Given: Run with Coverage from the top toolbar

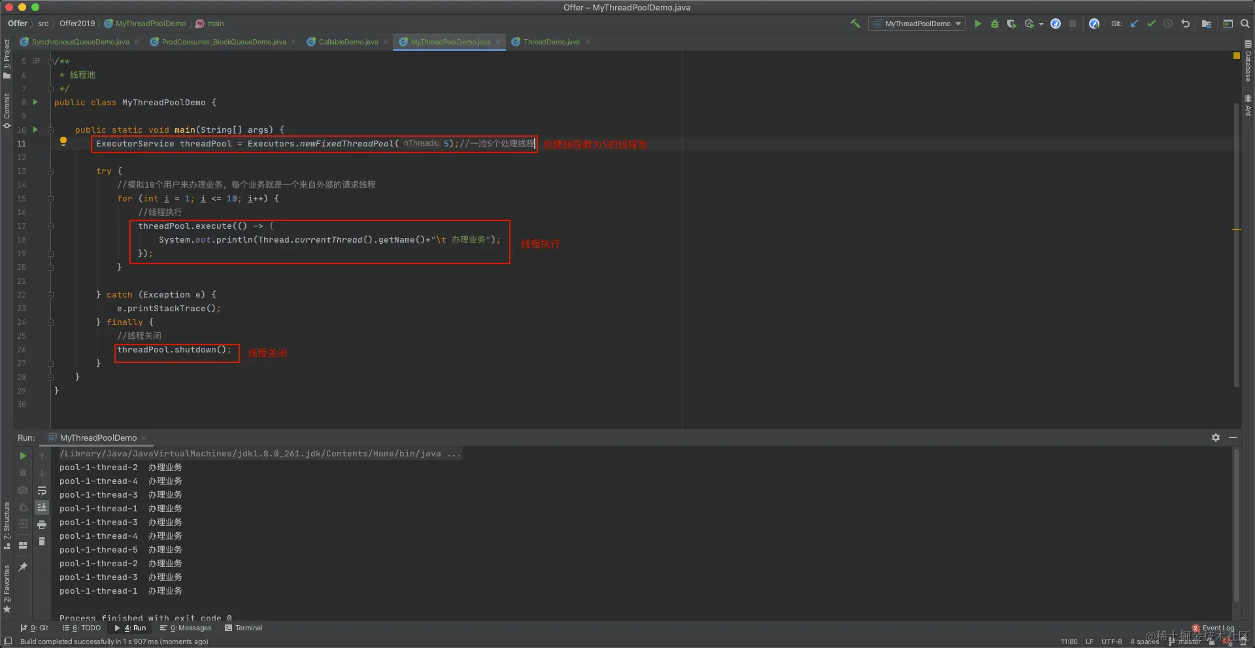Looking at the screenshot, I should click(1011, 24).
